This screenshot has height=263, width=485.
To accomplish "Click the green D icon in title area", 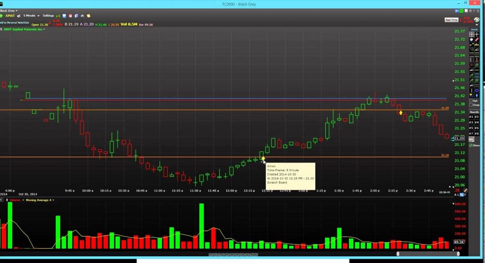I will (x=461, y=11).
